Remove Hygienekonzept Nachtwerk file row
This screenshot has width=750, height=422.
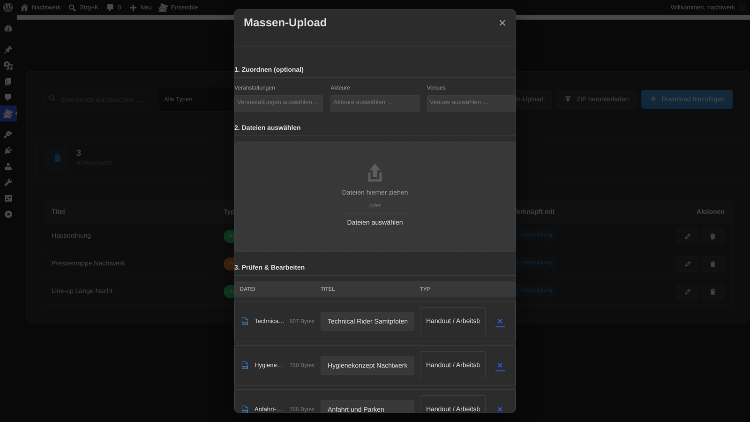click(500, 365)
